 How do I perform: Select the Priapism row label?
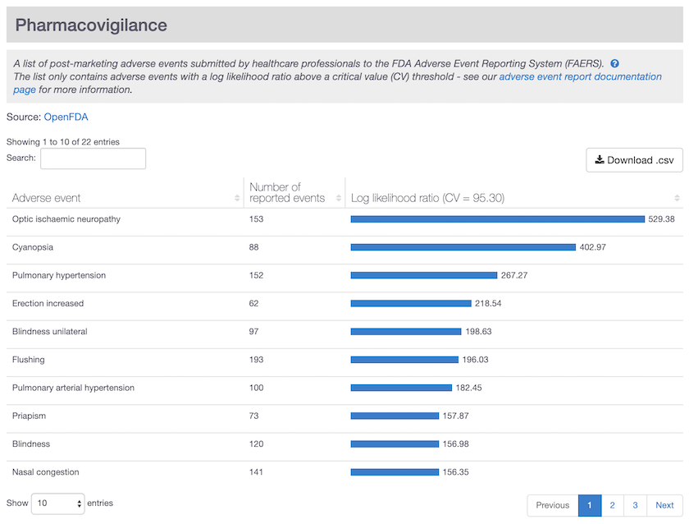(x=29, y=416)
